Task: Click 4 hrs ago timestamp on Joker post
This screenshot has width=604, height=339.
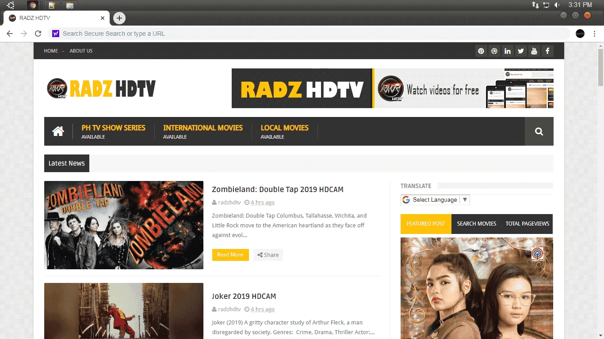Action: (262, 309)
